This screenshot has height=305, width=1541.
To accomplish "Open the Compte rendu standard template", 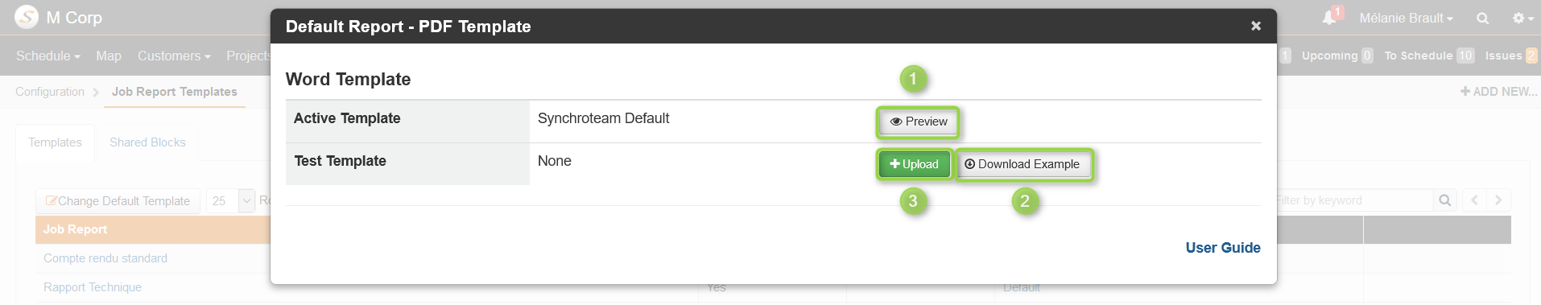I will coord(105,258).
